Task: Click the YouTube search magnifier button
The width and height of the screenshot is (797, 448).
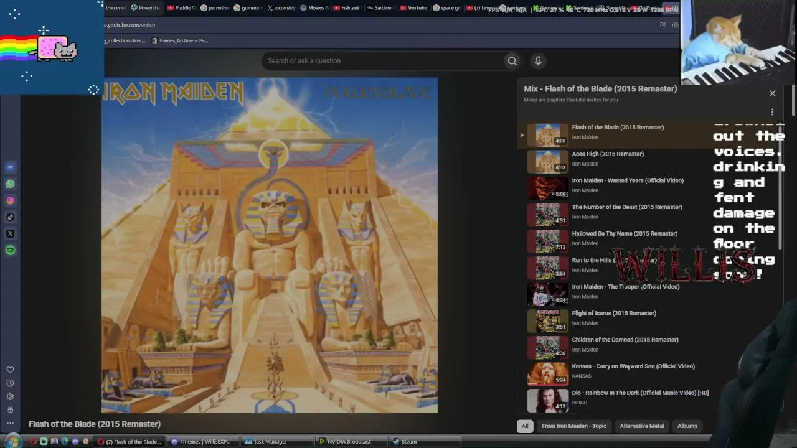Action: pos(512,60)
